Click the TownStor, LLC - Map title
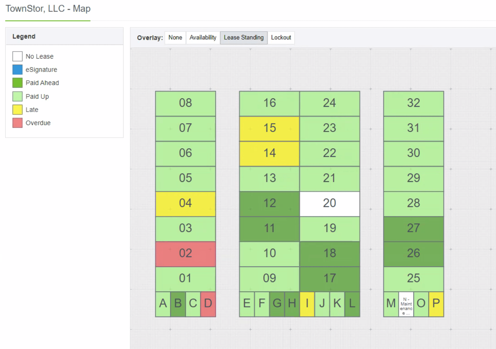The height and width of the screenshot is (349, 496). coord(48,9)
